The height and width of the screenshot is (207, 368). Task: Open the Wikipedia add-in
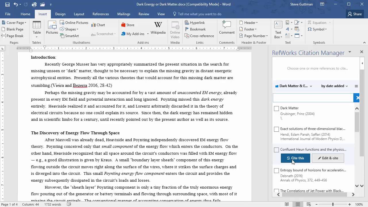158,28
